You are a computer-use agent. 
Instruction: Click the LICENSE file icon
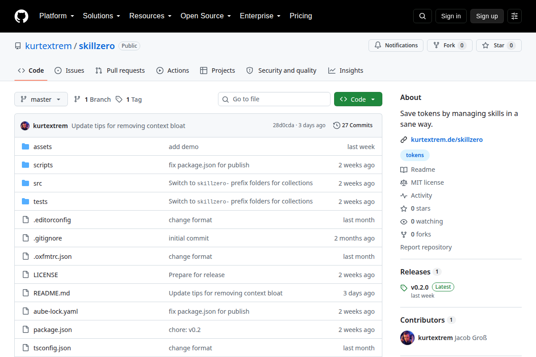click(x=25, y=275)
